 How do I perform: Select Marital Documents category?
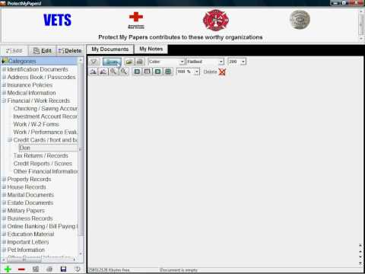tap(30, 195)
